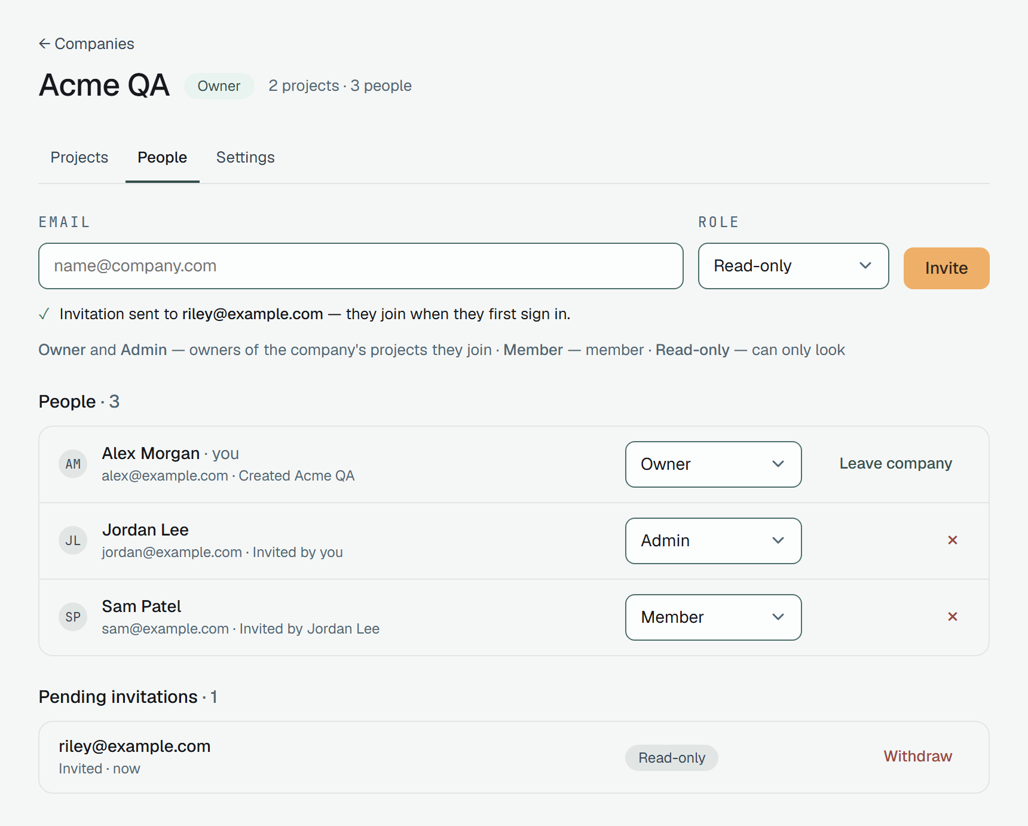Switch to the Settings tab
The width and height of the screenshot is (1028, 826).
point(246,157)
